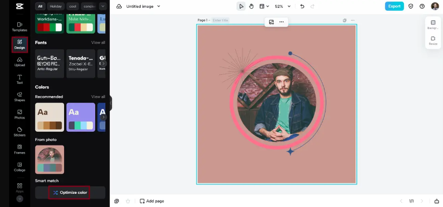Apply the beige brown color palette

(x=49, y=117)
